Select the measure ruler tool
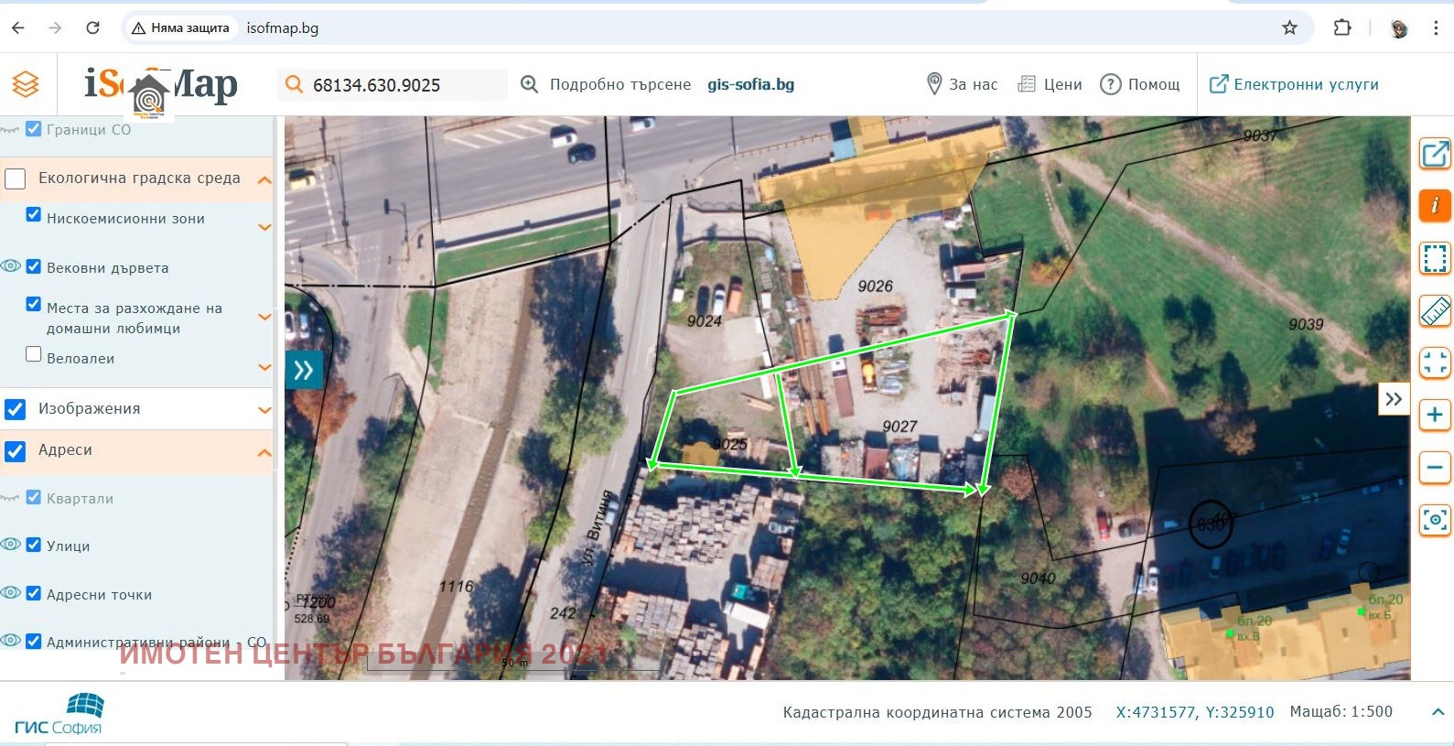The width and height of the screenshot is (1454, 746). tap(1434, 311)
